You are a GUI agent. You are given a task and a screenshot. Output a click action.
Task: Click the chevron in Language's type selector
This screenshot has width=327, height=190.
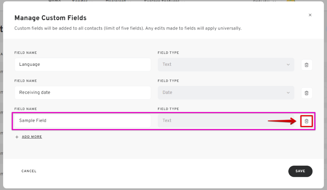click(288, 65)
